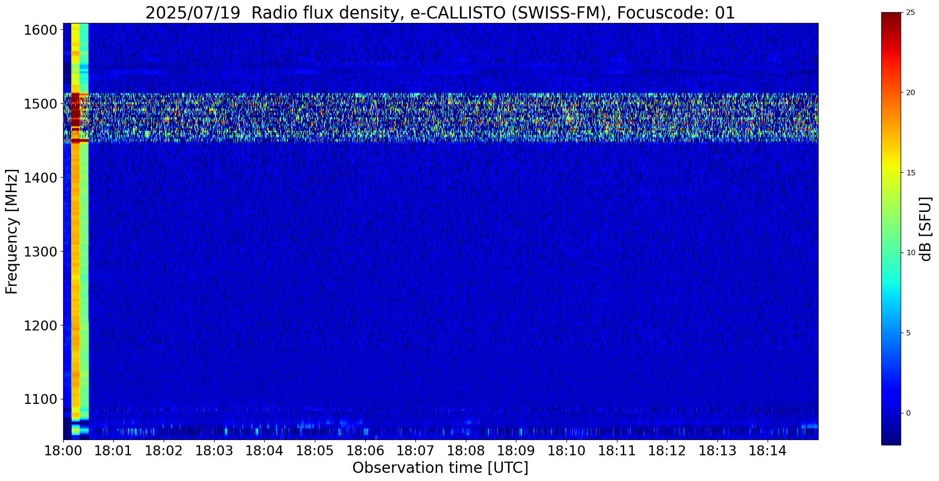Viewport: 939px width, 481px height.
Task: Click the colorbar tick label 15
Action: pyautogui.click(x=911, y=173)
